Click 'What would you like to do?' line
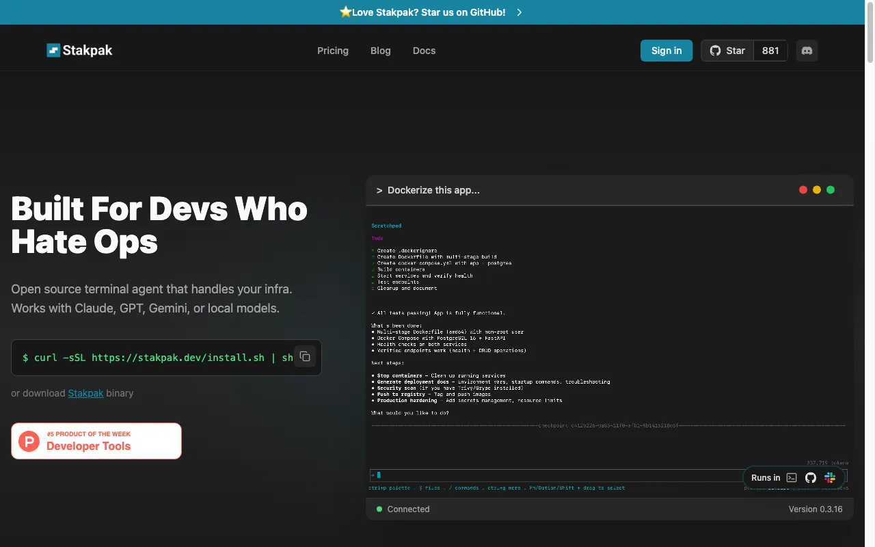875x547 pixels. (x=410, y=413)
